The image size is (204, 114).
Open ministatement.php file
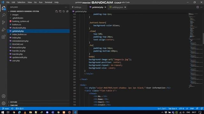coord(20,41)
